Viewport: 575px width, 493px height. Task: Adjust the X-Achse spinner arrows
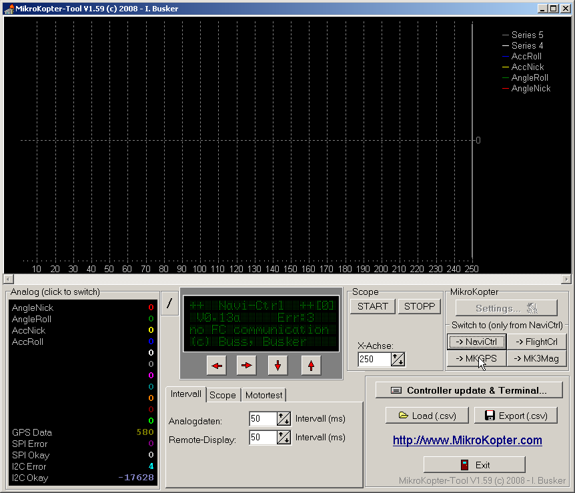(398, 360)
